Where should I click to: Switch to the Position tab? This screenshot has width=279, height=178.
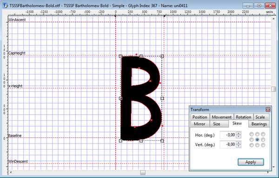200,117
